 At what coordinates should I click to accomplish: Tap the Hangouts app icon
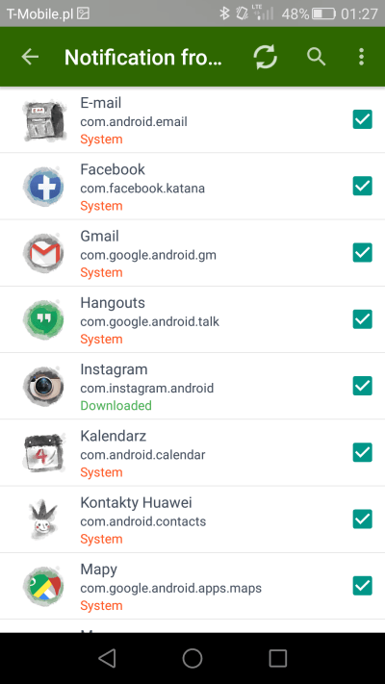tap(43, 320)
